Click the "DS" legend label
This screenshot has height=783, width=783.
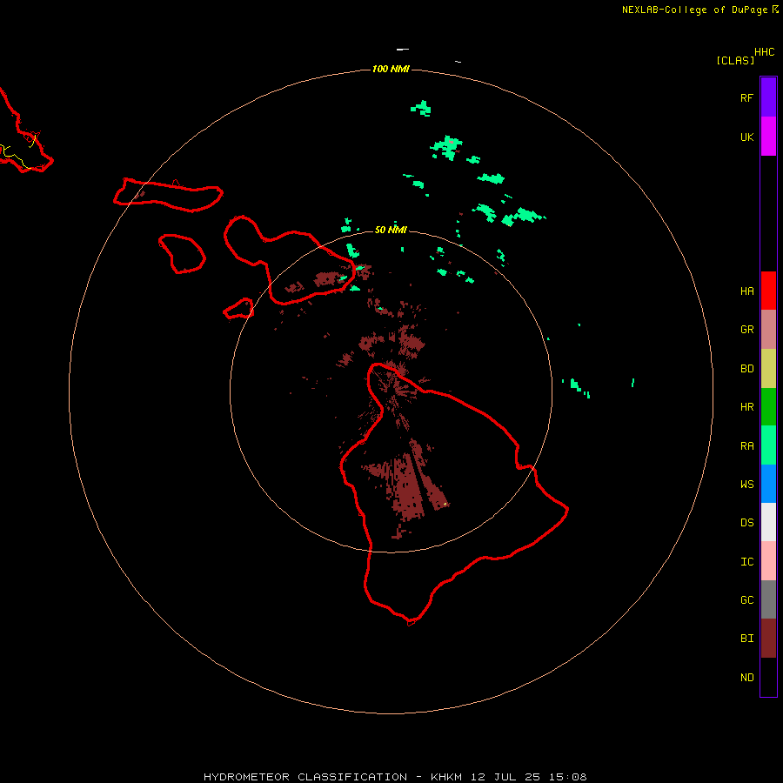(746, 523)
